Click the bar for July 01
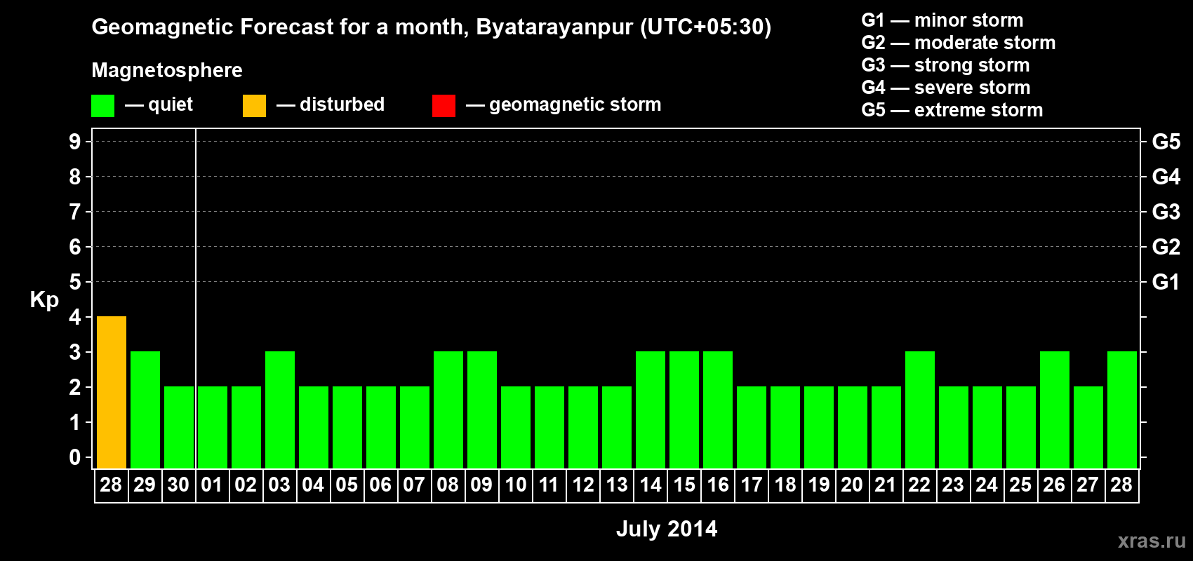 213,427
